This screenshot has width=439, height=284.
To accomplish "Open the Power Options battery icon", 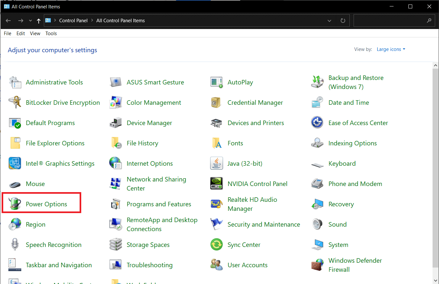I will [x=15, y=204].
